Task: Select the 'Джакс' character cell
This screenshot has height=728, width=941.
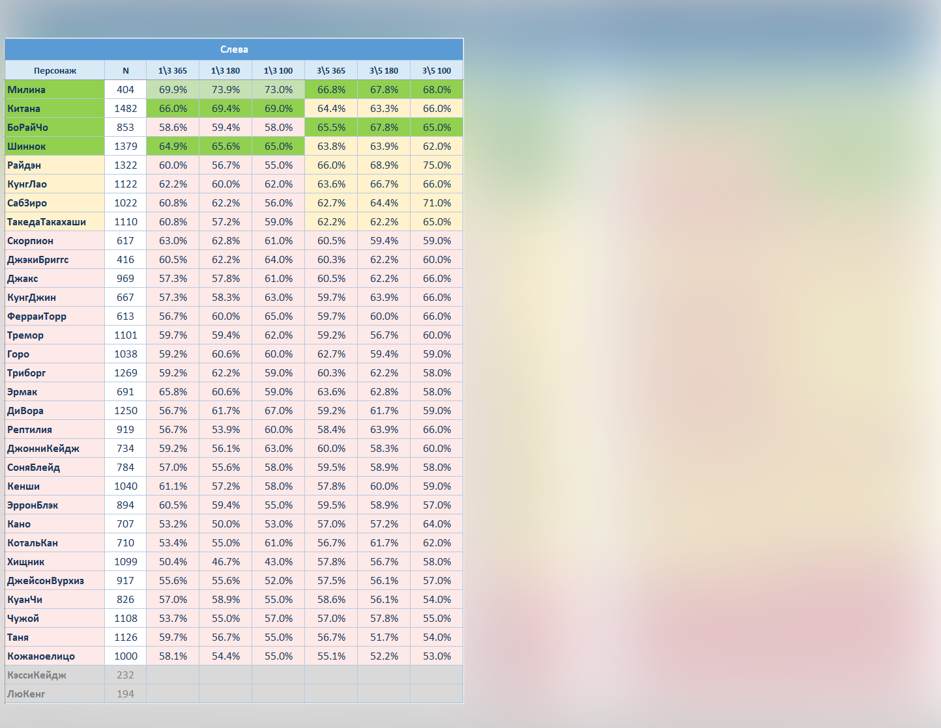Action: pos(55,279)
